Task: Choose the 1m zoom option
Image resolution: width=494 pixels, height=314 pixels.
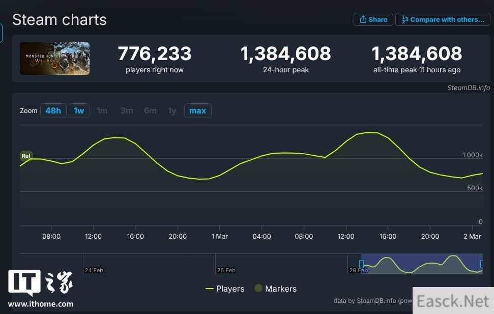Action: [x=102, y=110]
